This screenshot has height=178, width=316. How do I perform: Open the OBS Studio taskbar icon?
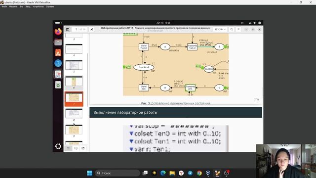[x=227, y=173]
